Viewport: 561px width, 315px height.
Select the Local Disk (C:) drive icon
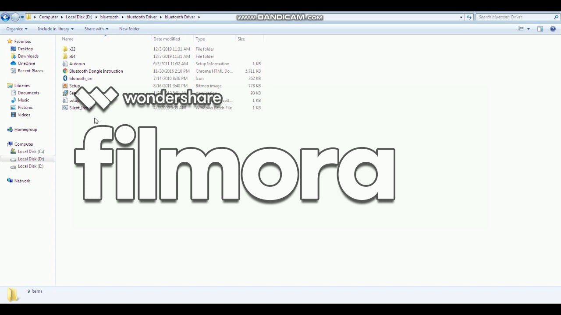click(x=13, y=151)
